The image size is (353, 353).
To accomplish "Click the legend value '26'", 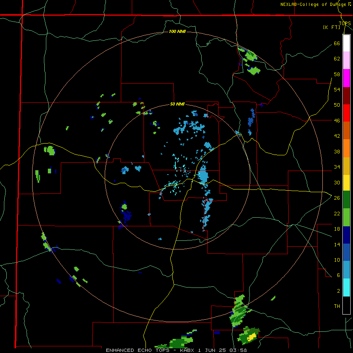I will point(337,198).
